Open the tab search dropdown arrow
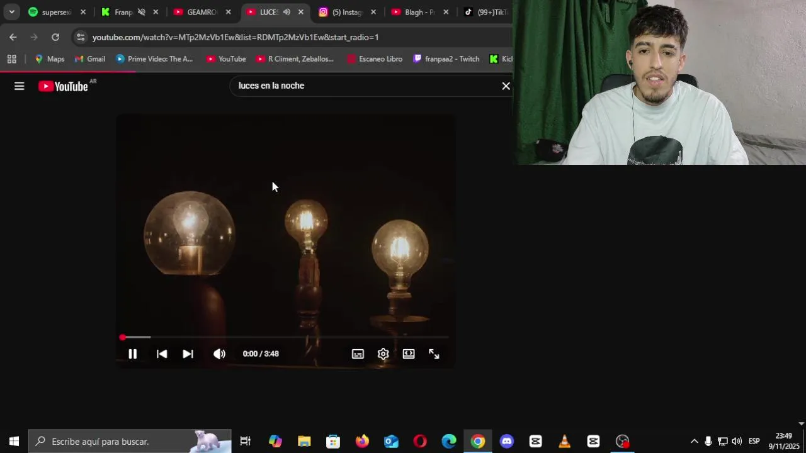This screenshot has height=453, width=806. click(11, 12)
